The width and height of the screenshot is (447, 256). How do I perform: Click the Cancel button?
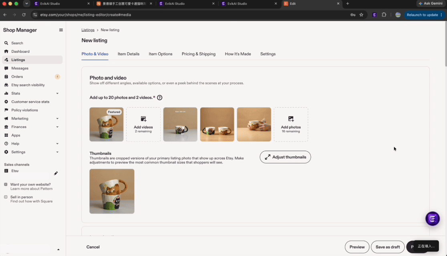click(x=93, y=247)
